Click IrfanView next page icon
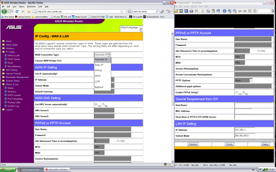The height and width of the screenshot is (172, 276). 255,11
